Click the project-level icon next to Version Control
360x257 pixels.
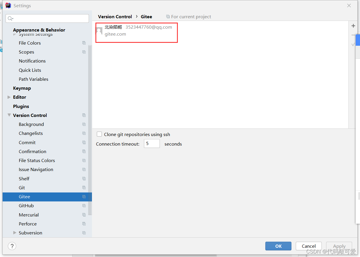pyautogui.click(x=84, y=115)
